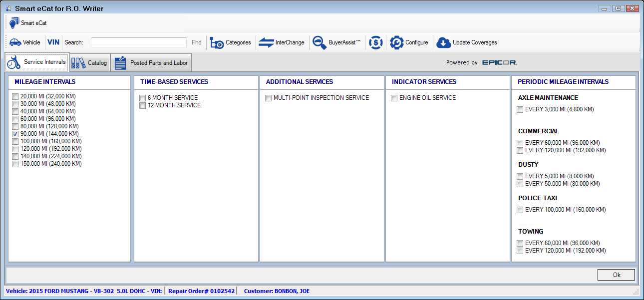The width and height of the screenshot is (644, 300).
Task: Open the Posted Parts and Labor tab
Action: (x=151, y=62)
